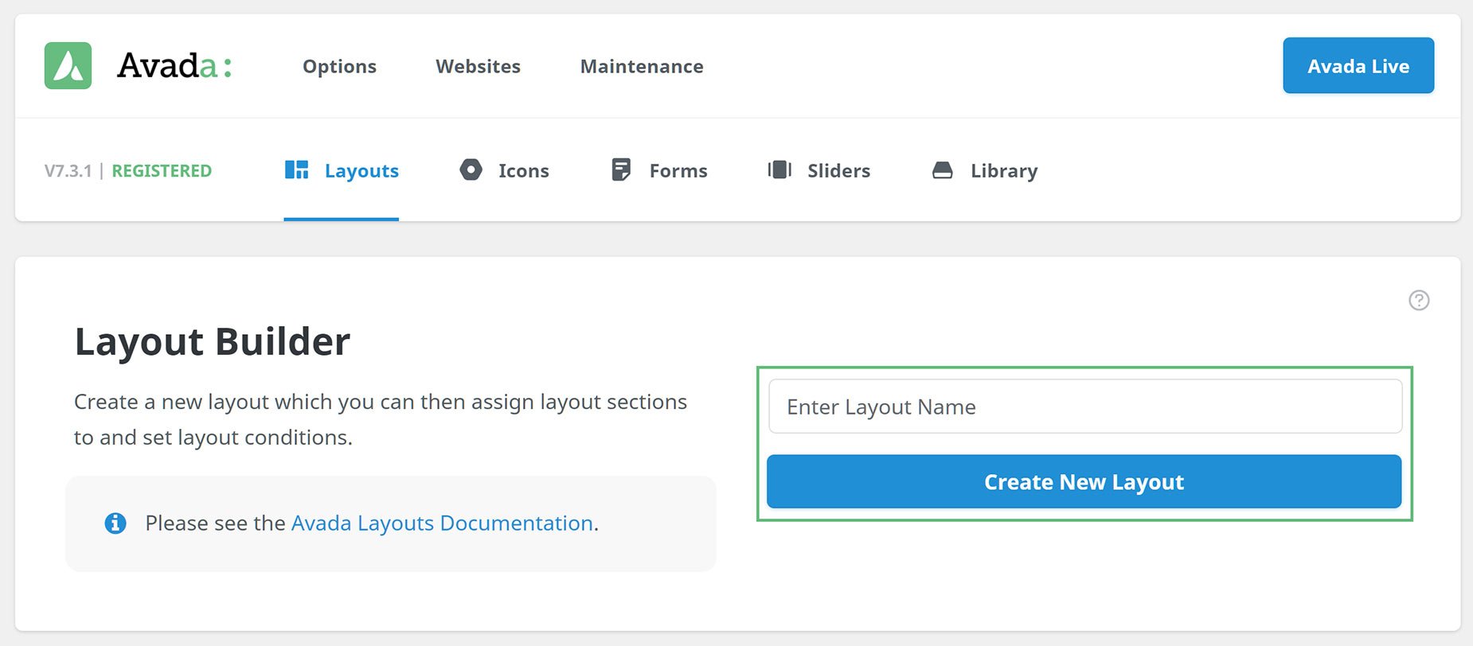Open the Maintenance menu

point(642,66)
